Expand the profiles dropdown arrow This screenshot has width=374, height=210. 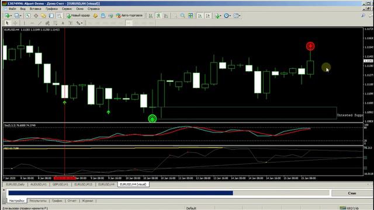coord(20,16)
